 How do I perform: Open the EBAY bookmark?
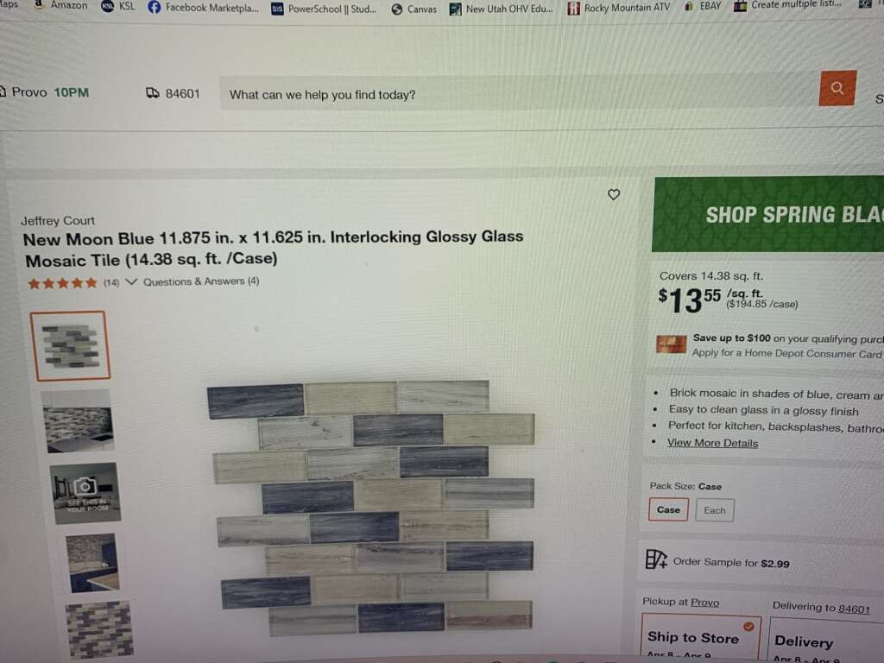[x=703, y=6]
